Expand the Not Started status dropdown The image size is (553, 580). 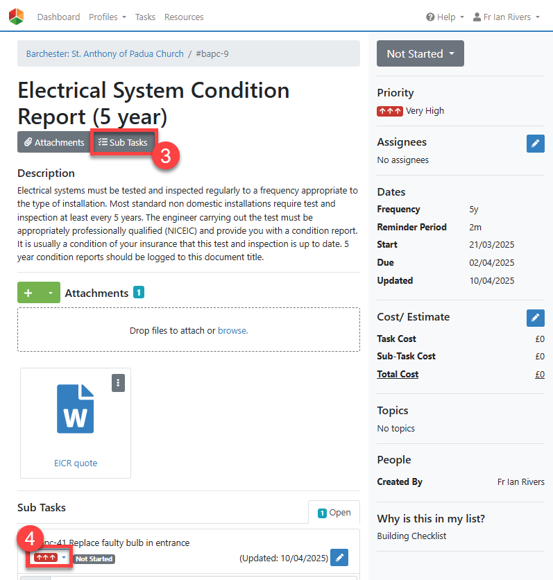[x=420, y=53]
